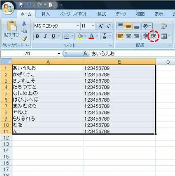This screenshot has height=176, width=175.
Task: Click the Office button logo
Action: point(8,8)
